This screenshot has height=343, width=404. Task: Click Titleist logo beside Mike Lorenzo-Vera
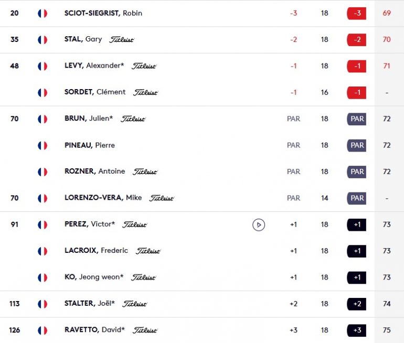tap(162, 198)
